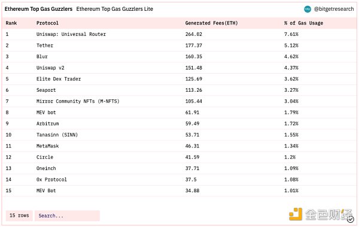Open the Ethereum Top Gas Guzzlers title
359x227 pixels.
pyautogui.click(x=38, y=9)
